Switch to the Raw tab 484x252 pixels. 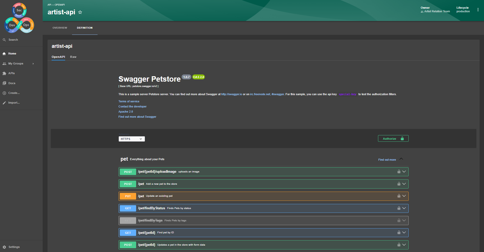click(x=73, y=57)
